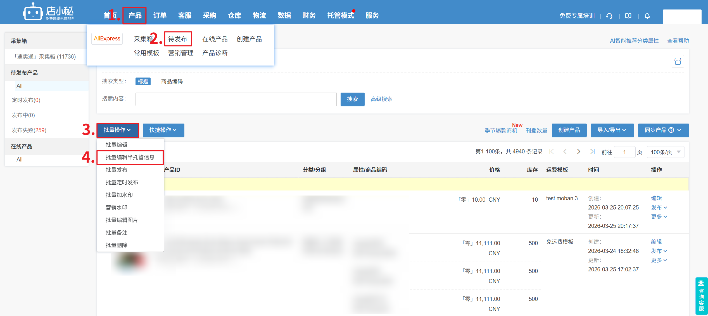708x316 pixels.
Task: Open the 高级搜索 link
Action: 381,99
